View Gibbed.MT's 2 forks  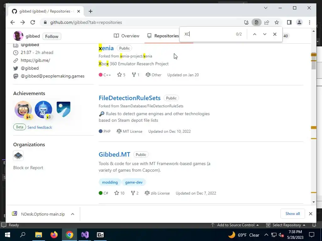[x=135, y=193]
